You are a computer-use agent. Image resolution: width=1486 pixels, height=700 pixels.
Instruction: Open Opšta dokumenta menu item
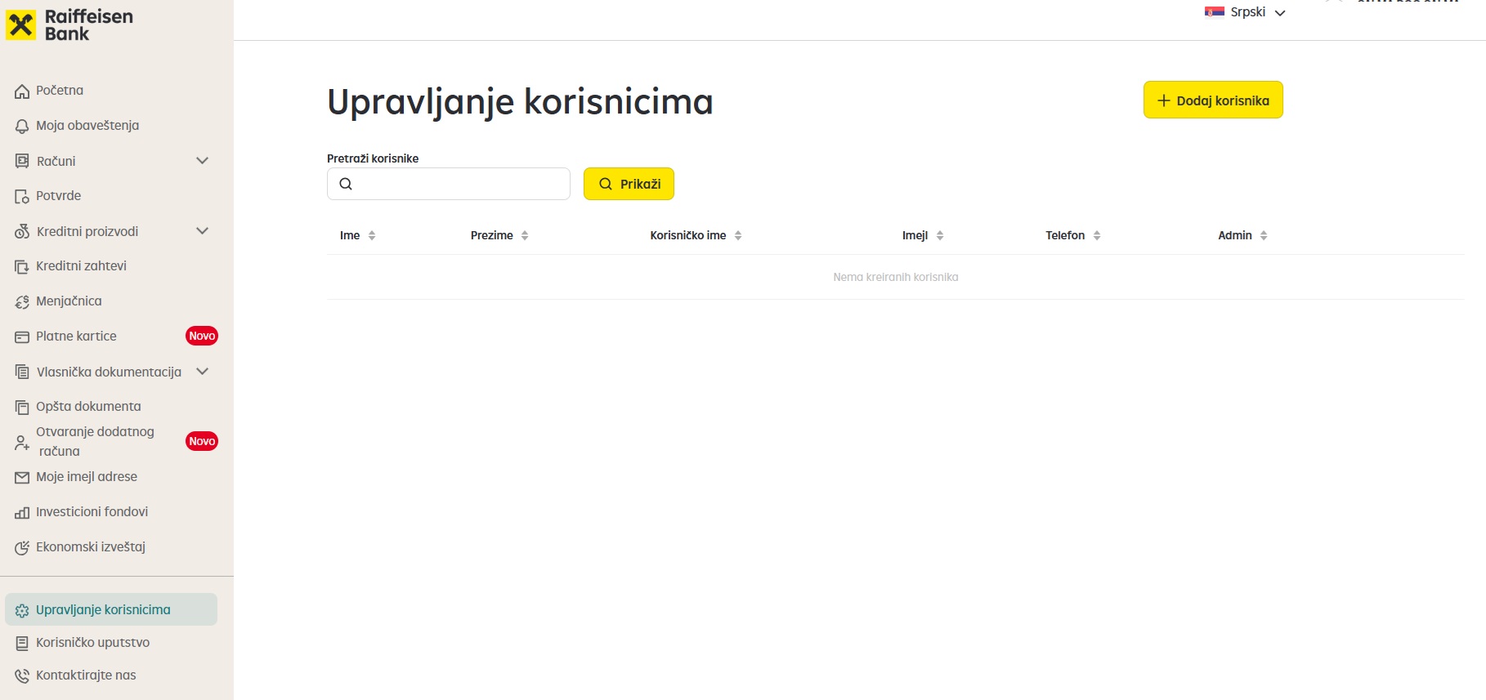pyautogui.click(x=88, y=407)
